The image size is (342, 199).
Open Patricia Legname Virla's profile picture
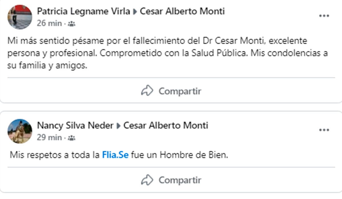(20, 17)
